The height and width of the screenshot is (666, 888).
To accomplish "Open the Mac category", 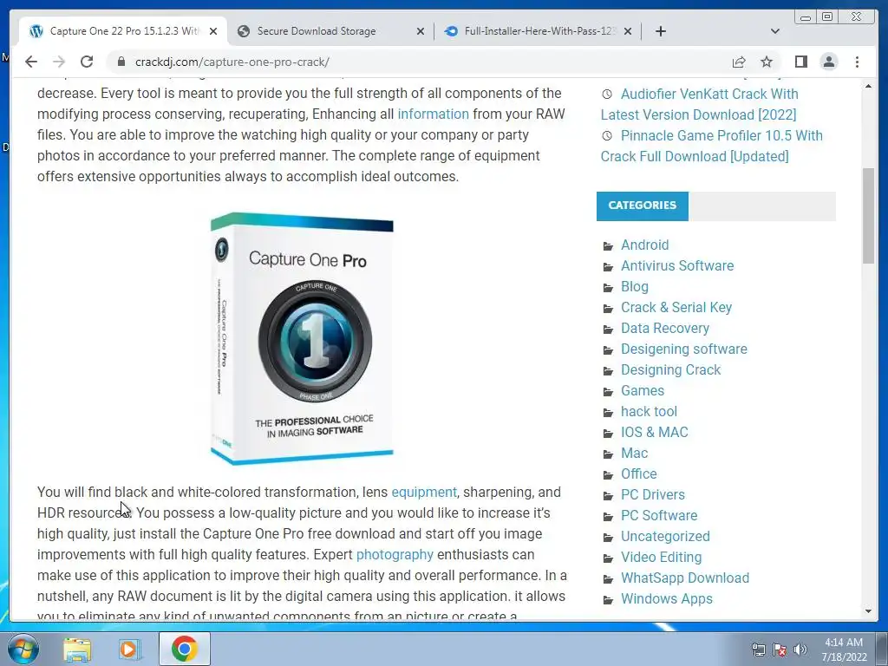I will coord(634,453).
